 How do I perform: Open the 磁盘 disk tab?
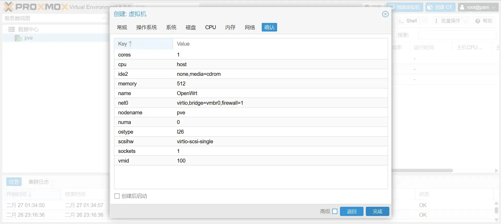pos(191,27)
